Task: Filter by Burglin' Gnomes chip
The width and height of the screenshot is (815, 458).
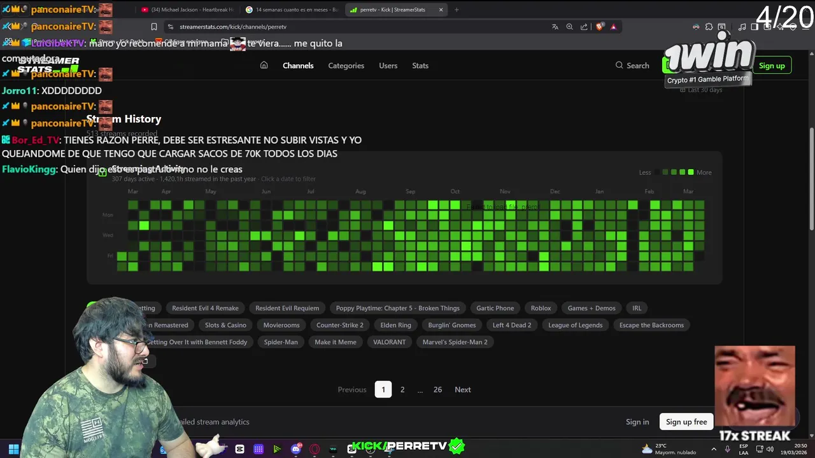Action: point(452,325)
